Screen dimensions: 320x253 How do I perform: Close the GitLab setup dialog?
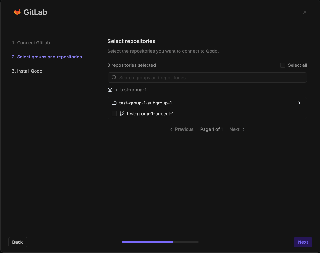tap(305, 12)
